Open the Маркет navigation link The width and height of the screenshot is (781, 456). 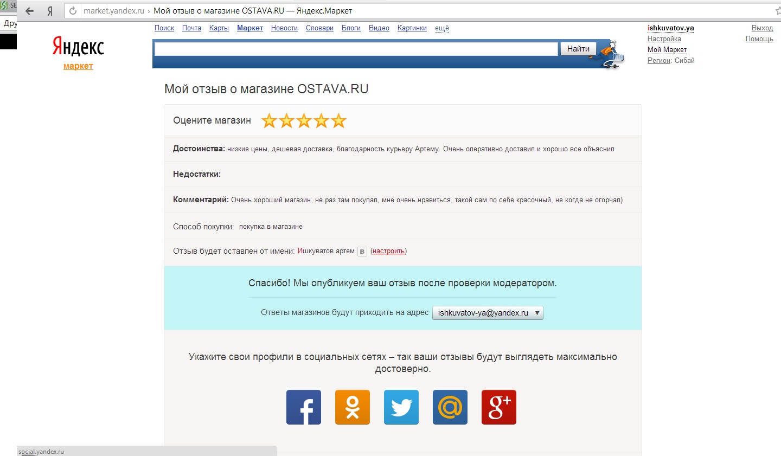(250, 28)
